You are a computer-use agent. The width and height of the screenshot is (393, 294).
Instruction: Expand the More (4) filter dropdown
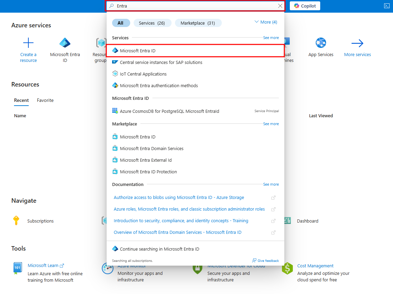pyautogui.click(x=266, y=22)
